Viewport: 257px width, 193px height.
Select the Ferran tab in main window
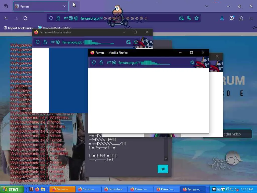click(x=41, y=6)
